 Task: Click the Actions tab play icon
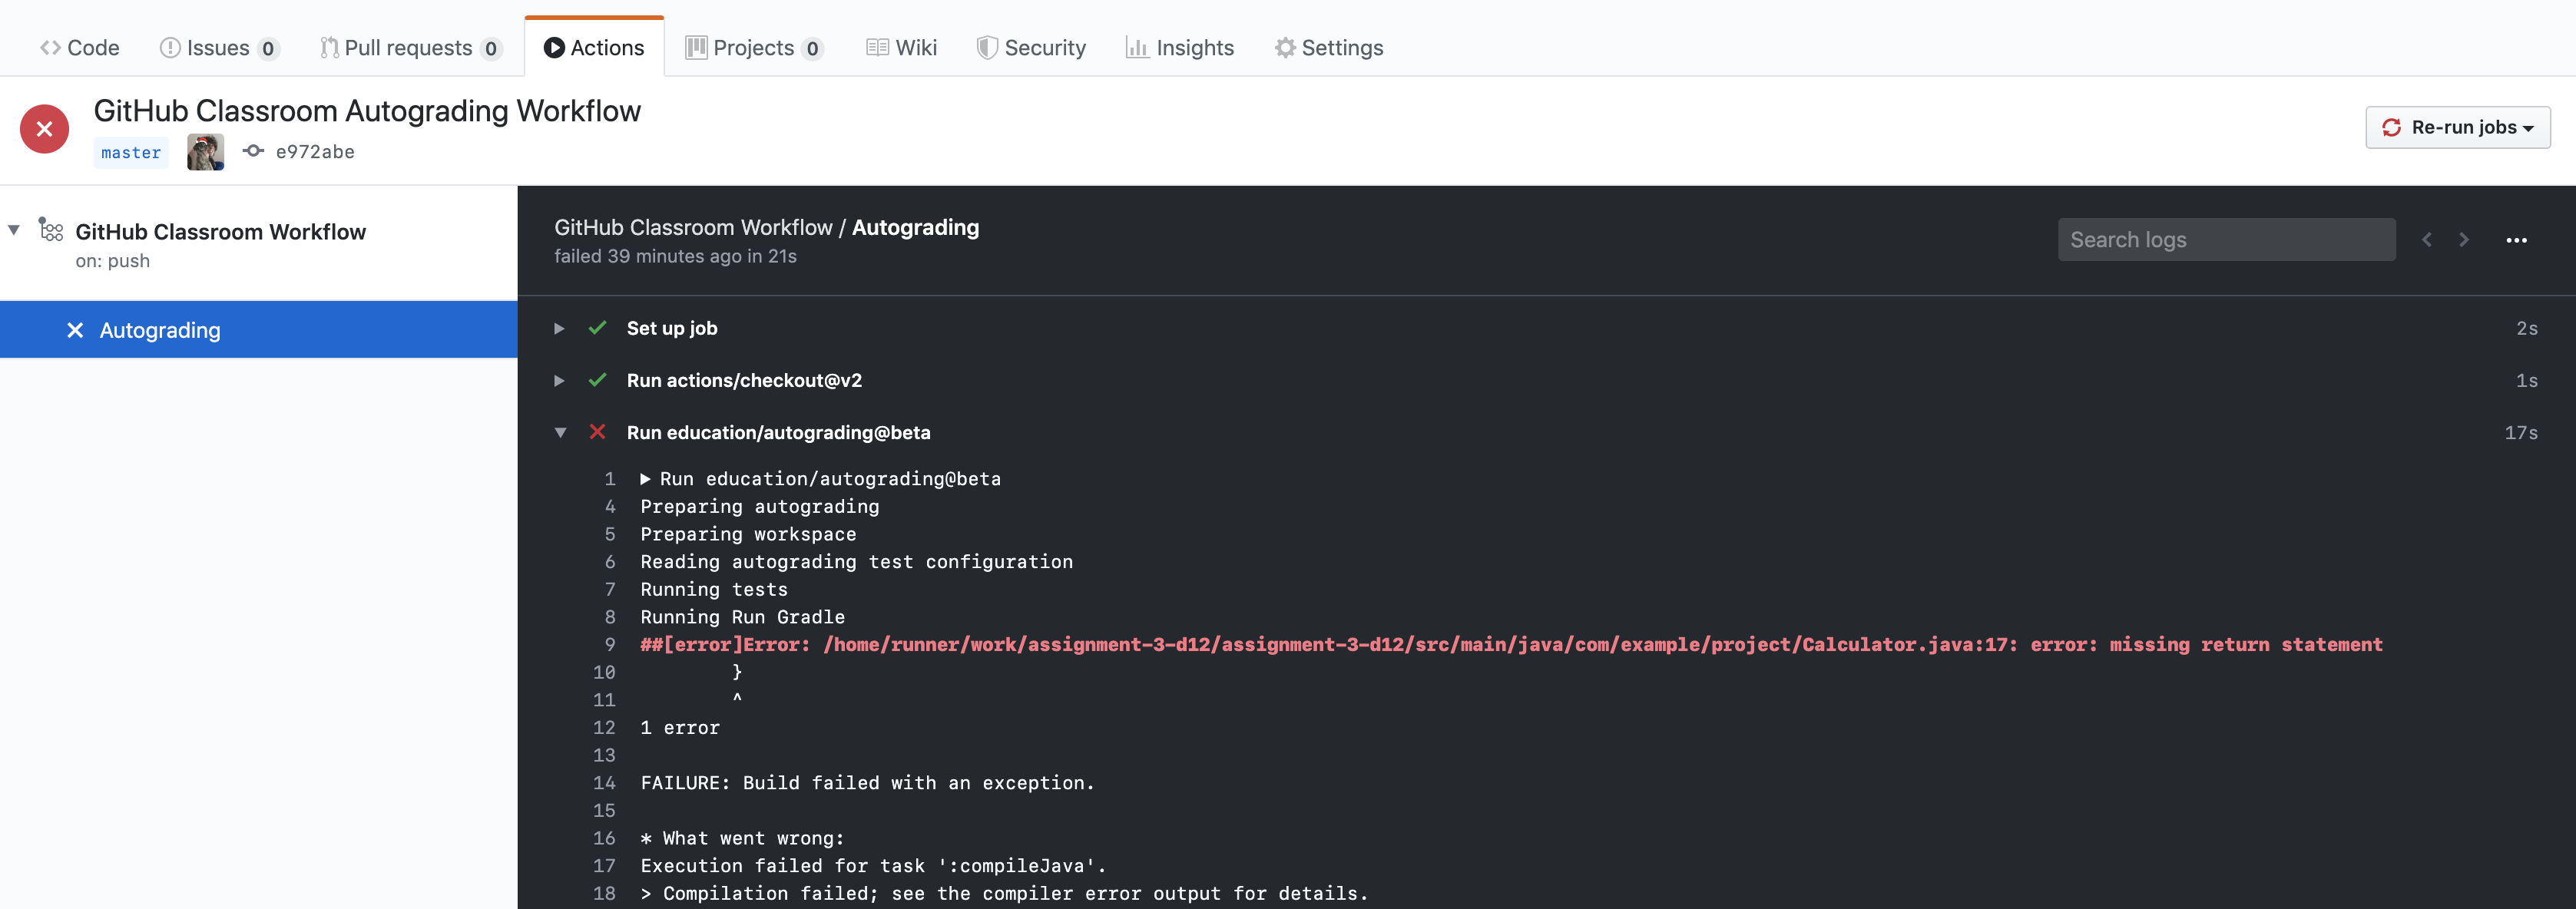[554, 48]
